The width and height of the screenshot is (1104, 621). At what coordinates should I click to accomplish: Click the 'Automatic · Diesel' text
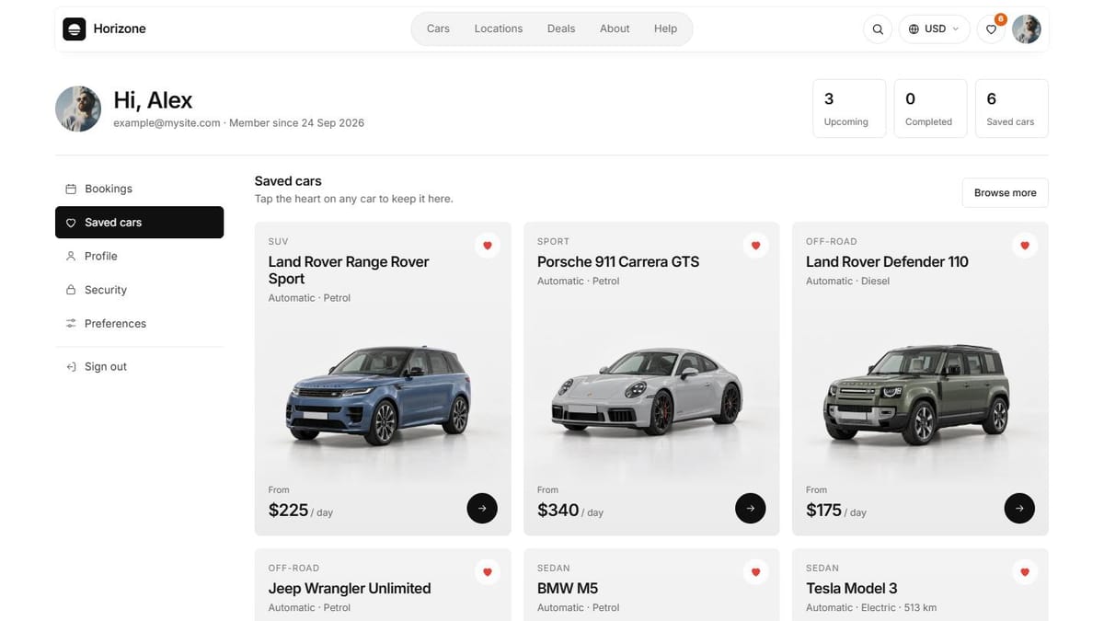click(847, 282)
